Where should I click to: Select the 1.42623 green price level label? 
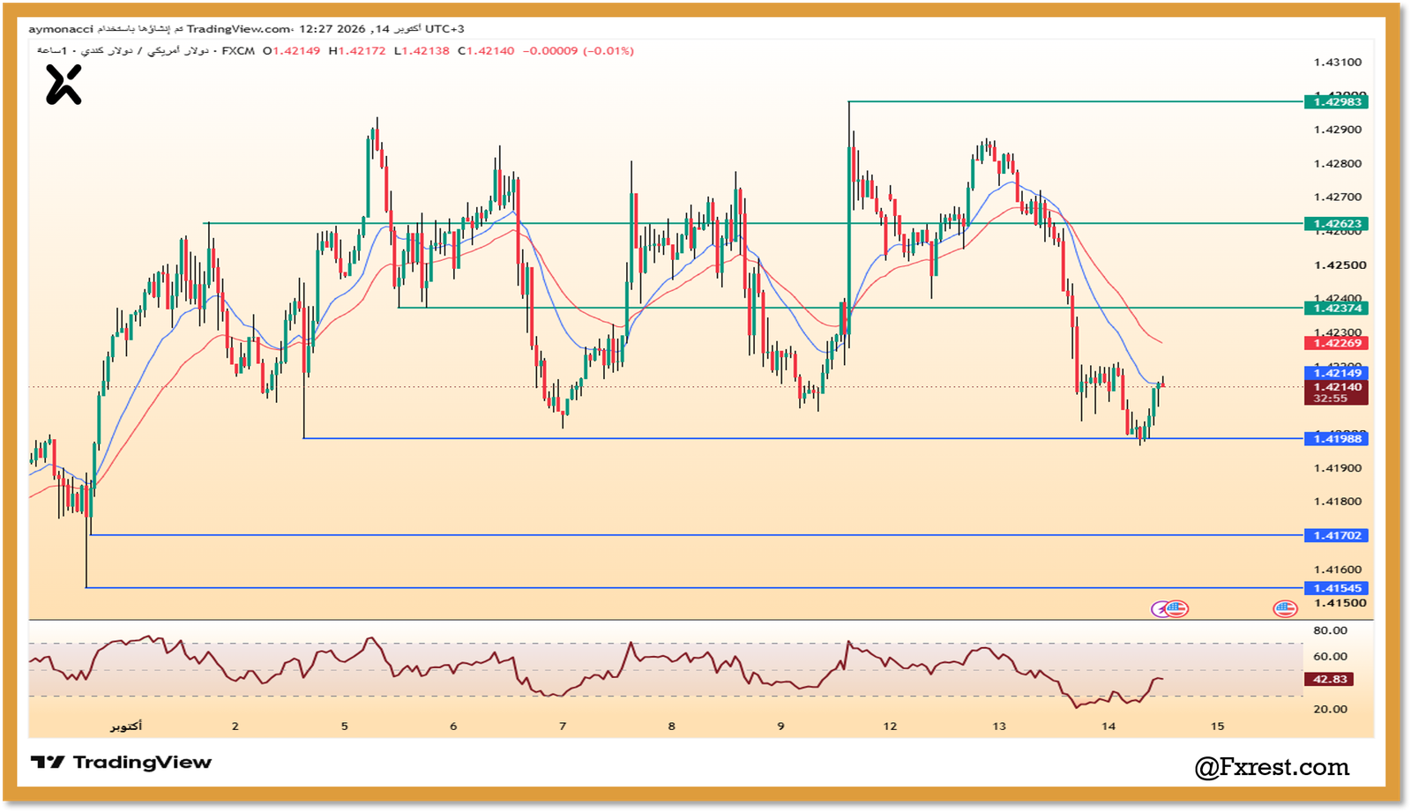point(1336,224)
